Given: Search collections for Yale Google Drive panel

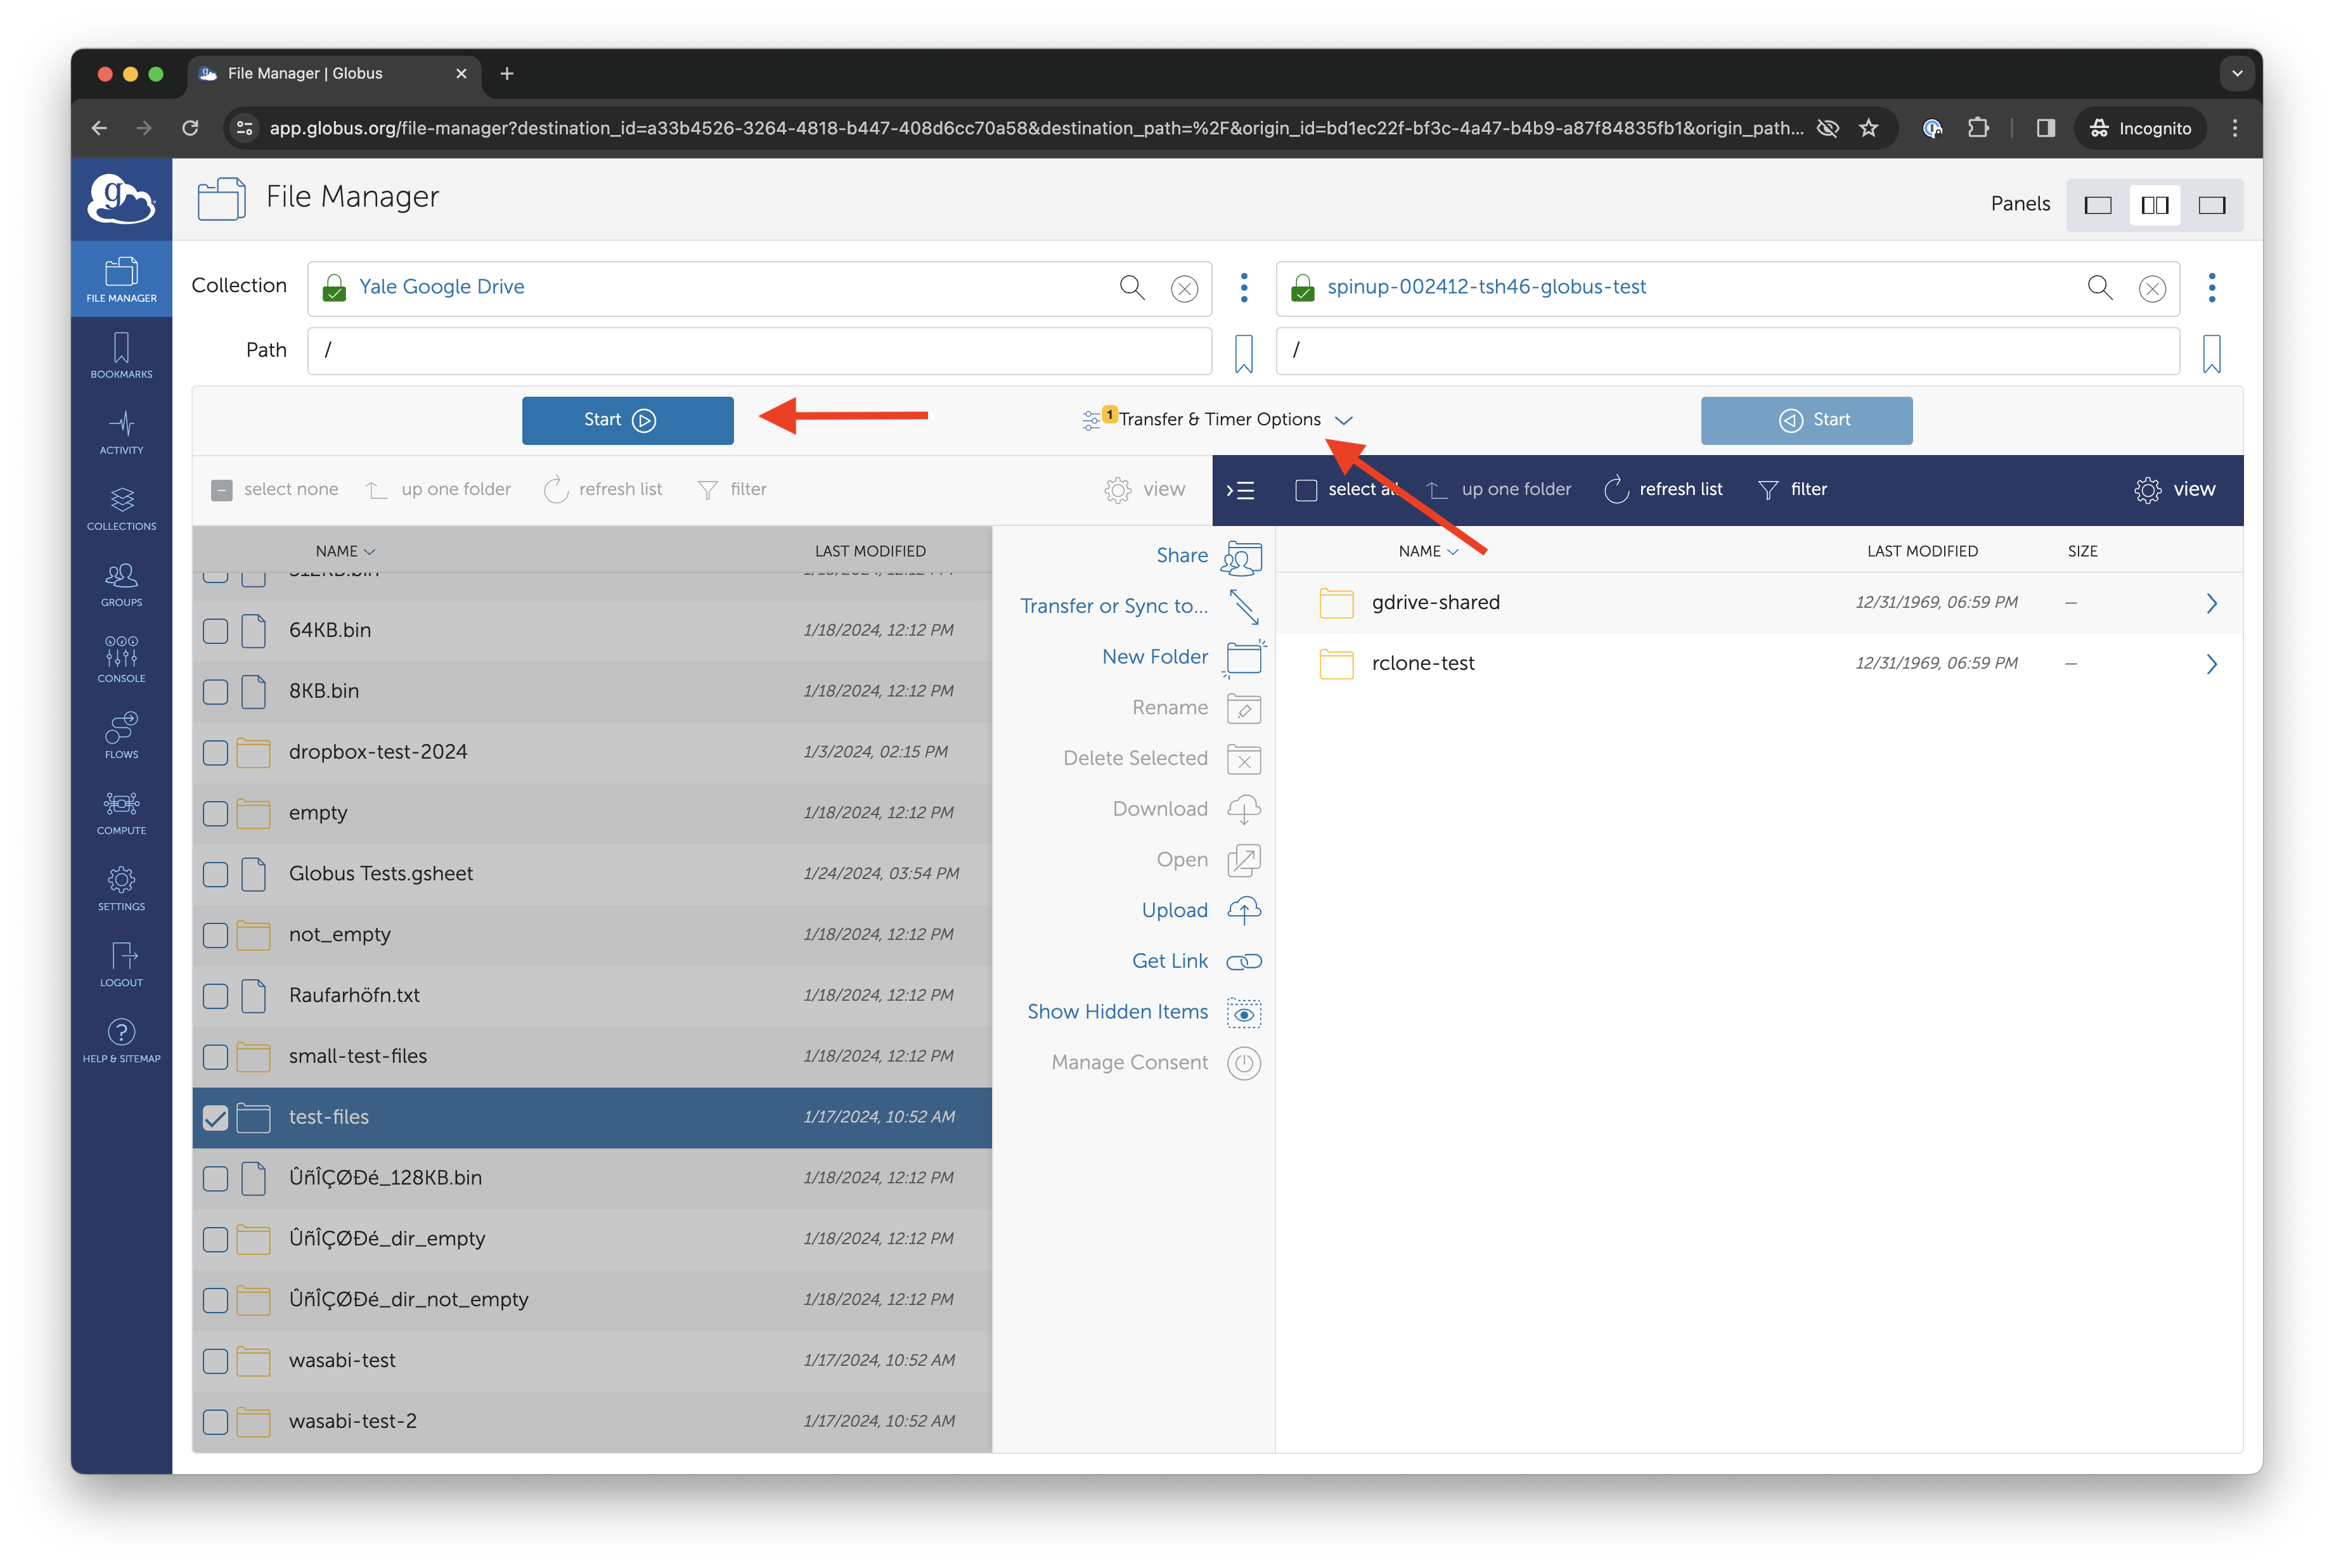Looking at the screenshot, I should tap(1131, 288).
